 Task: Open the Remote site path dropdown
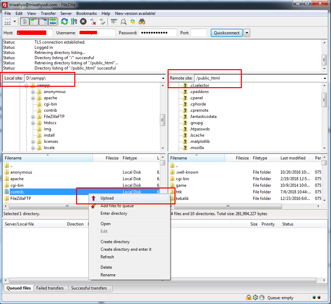325,79
